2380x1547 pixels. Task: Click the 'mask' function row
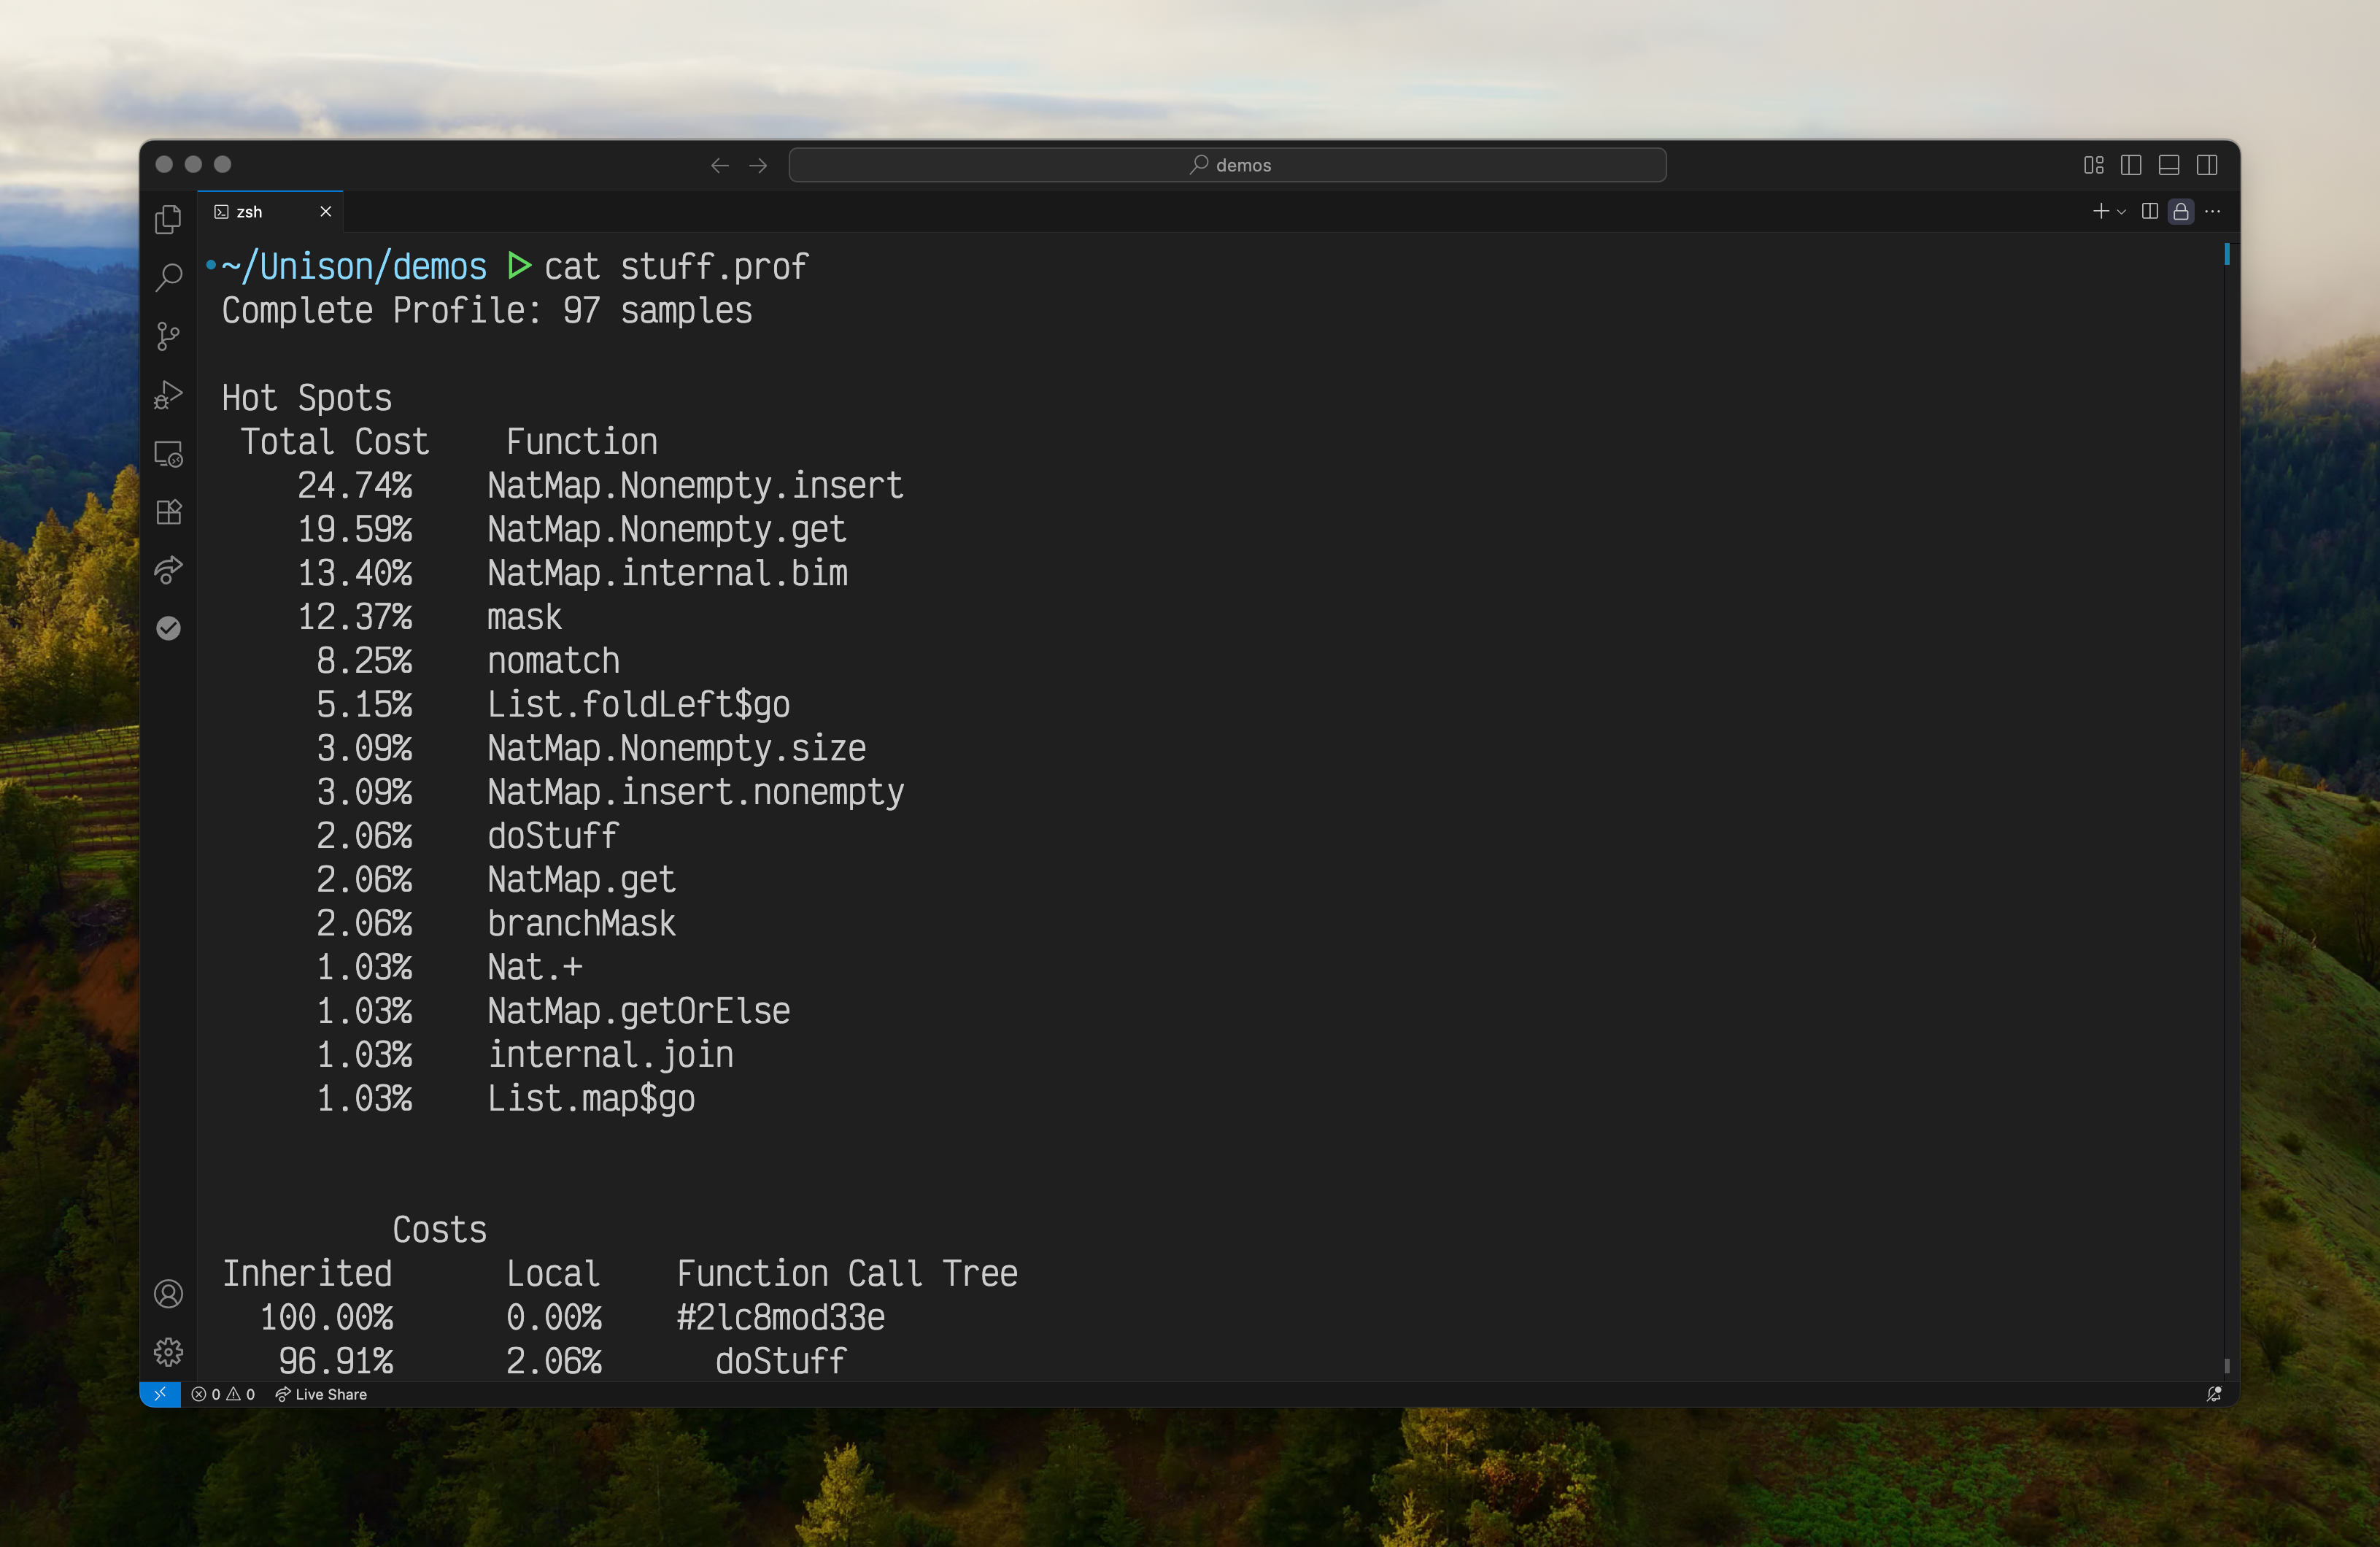(524, 617)
